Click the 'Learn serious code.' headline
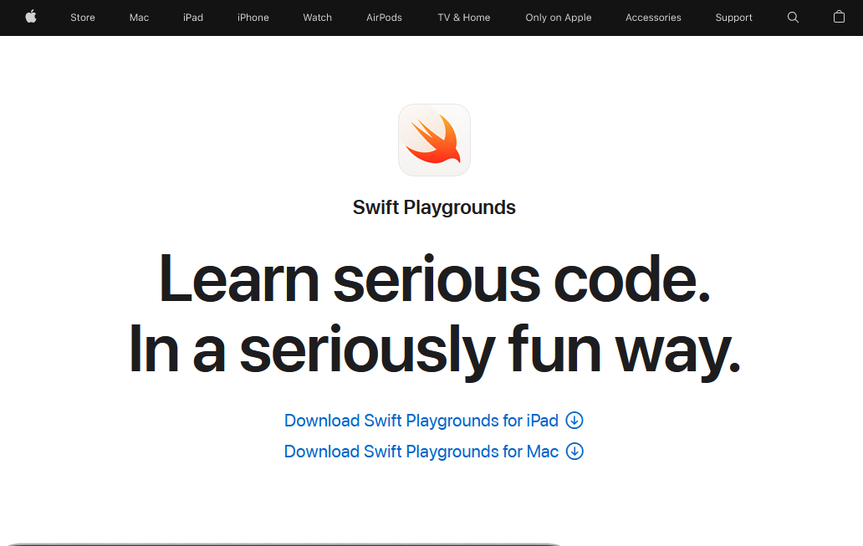 point(434,279)
